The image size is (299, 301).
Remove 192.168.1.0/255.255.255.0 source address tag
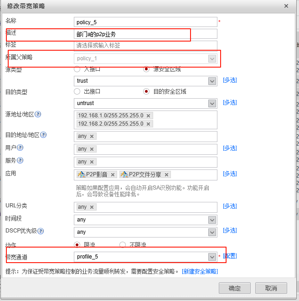148,116
